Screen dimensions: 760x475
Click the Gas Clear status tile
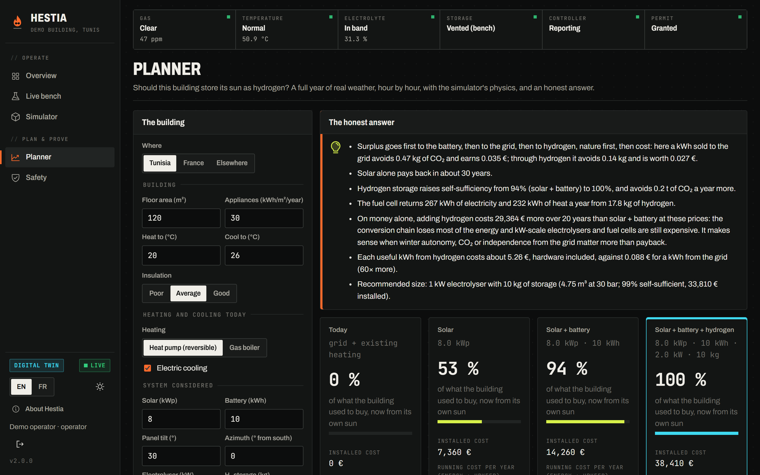click(x=184, y=30)
